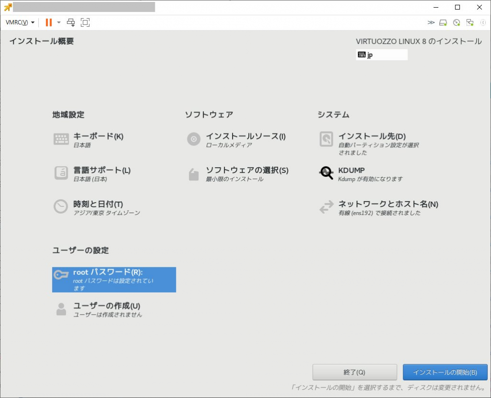Click the hard disk device icon
Viewport: 491px width, 398px height.
click(x=443, y=23)
